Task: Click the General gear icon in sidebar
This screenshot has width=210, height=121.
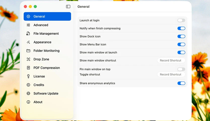Action: 28,16
